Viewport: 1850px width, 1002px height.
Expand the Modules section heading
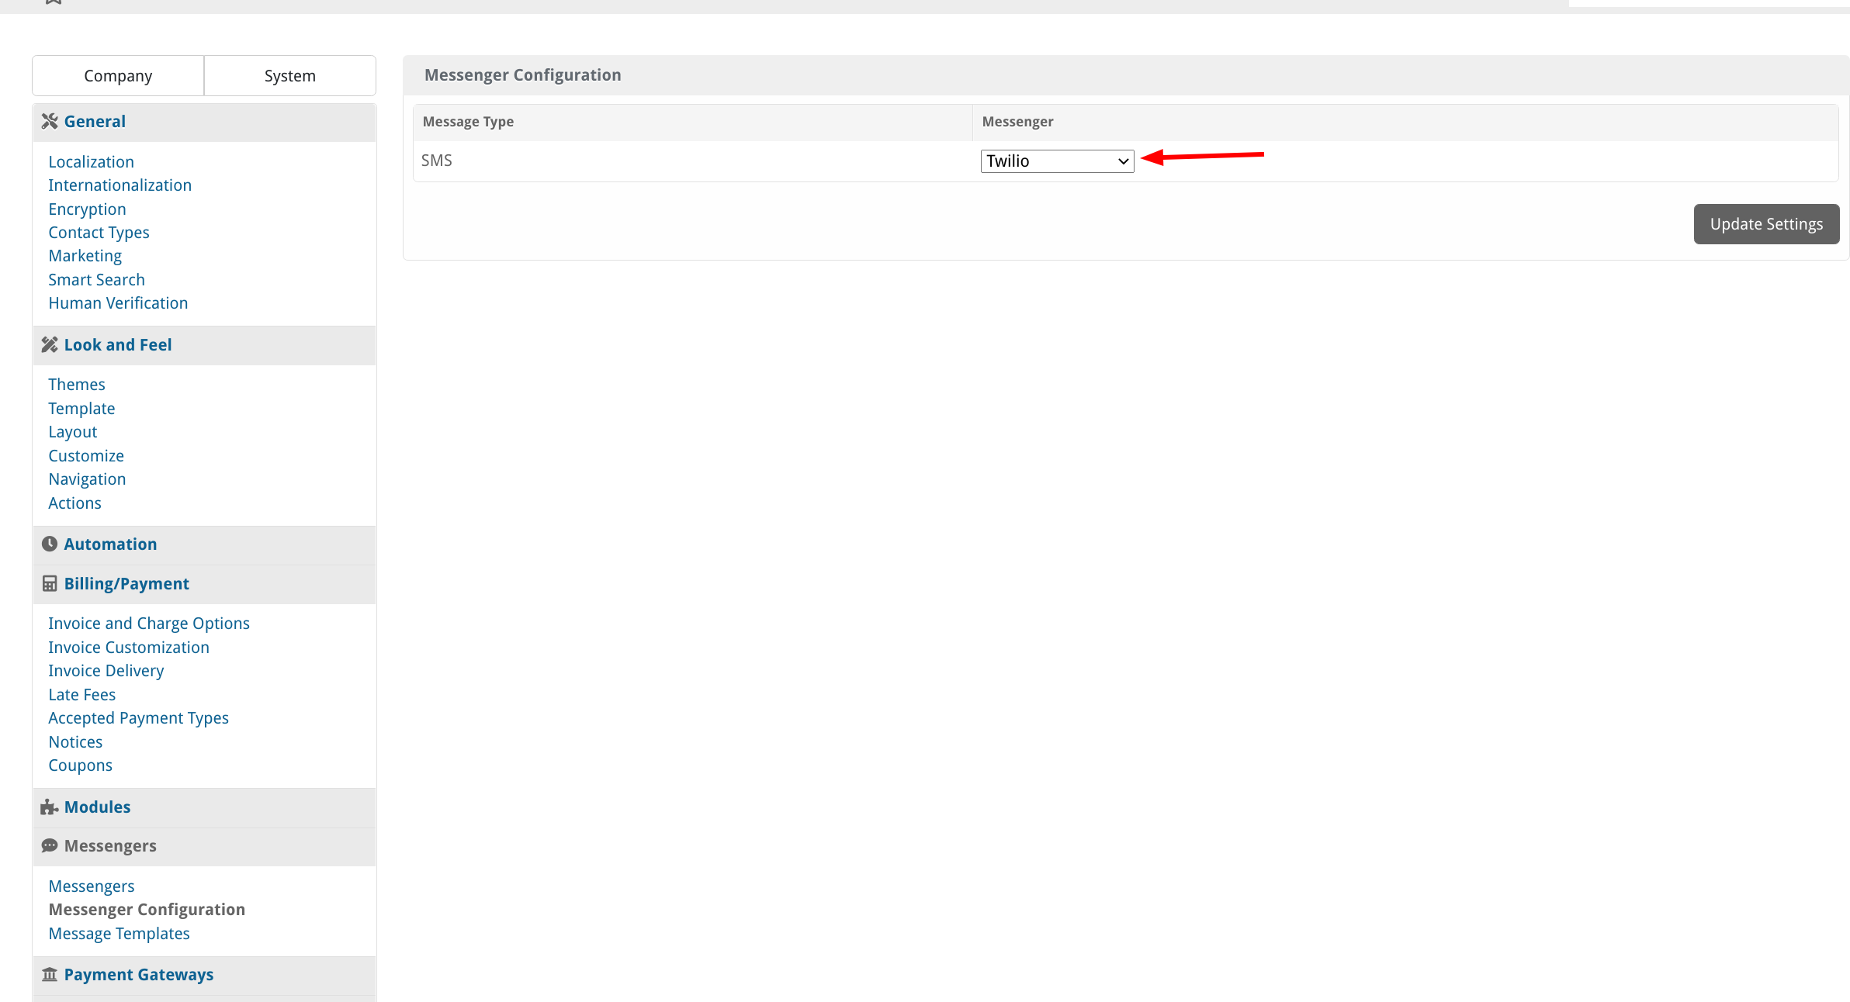click(97, 807)
